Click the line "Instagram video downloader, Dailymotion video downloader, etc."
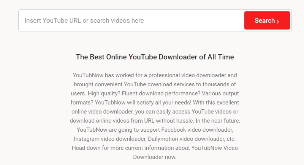The width and height of the screenshot is (304, 165). (x=155, y=139)
